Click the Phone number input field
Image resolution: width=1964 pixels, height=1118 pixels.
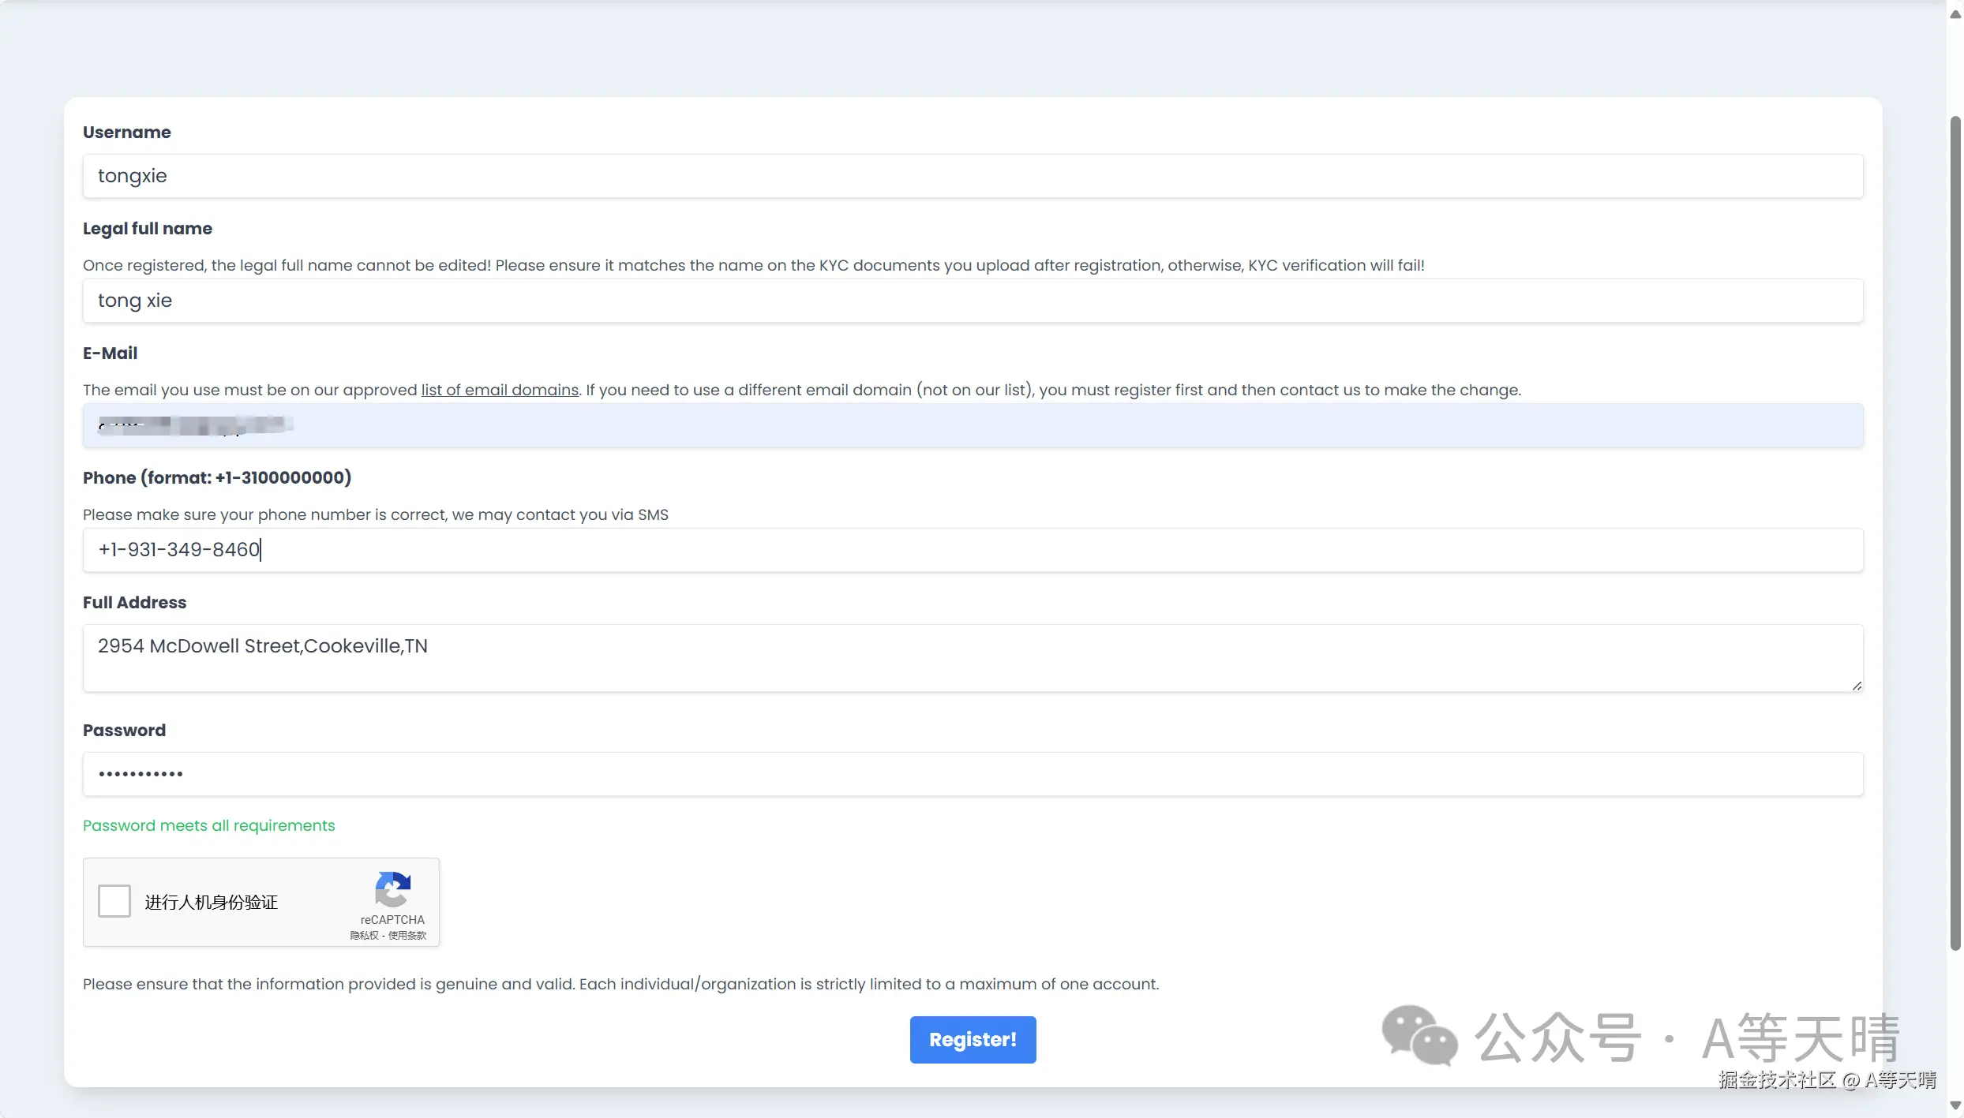point(973,550)
